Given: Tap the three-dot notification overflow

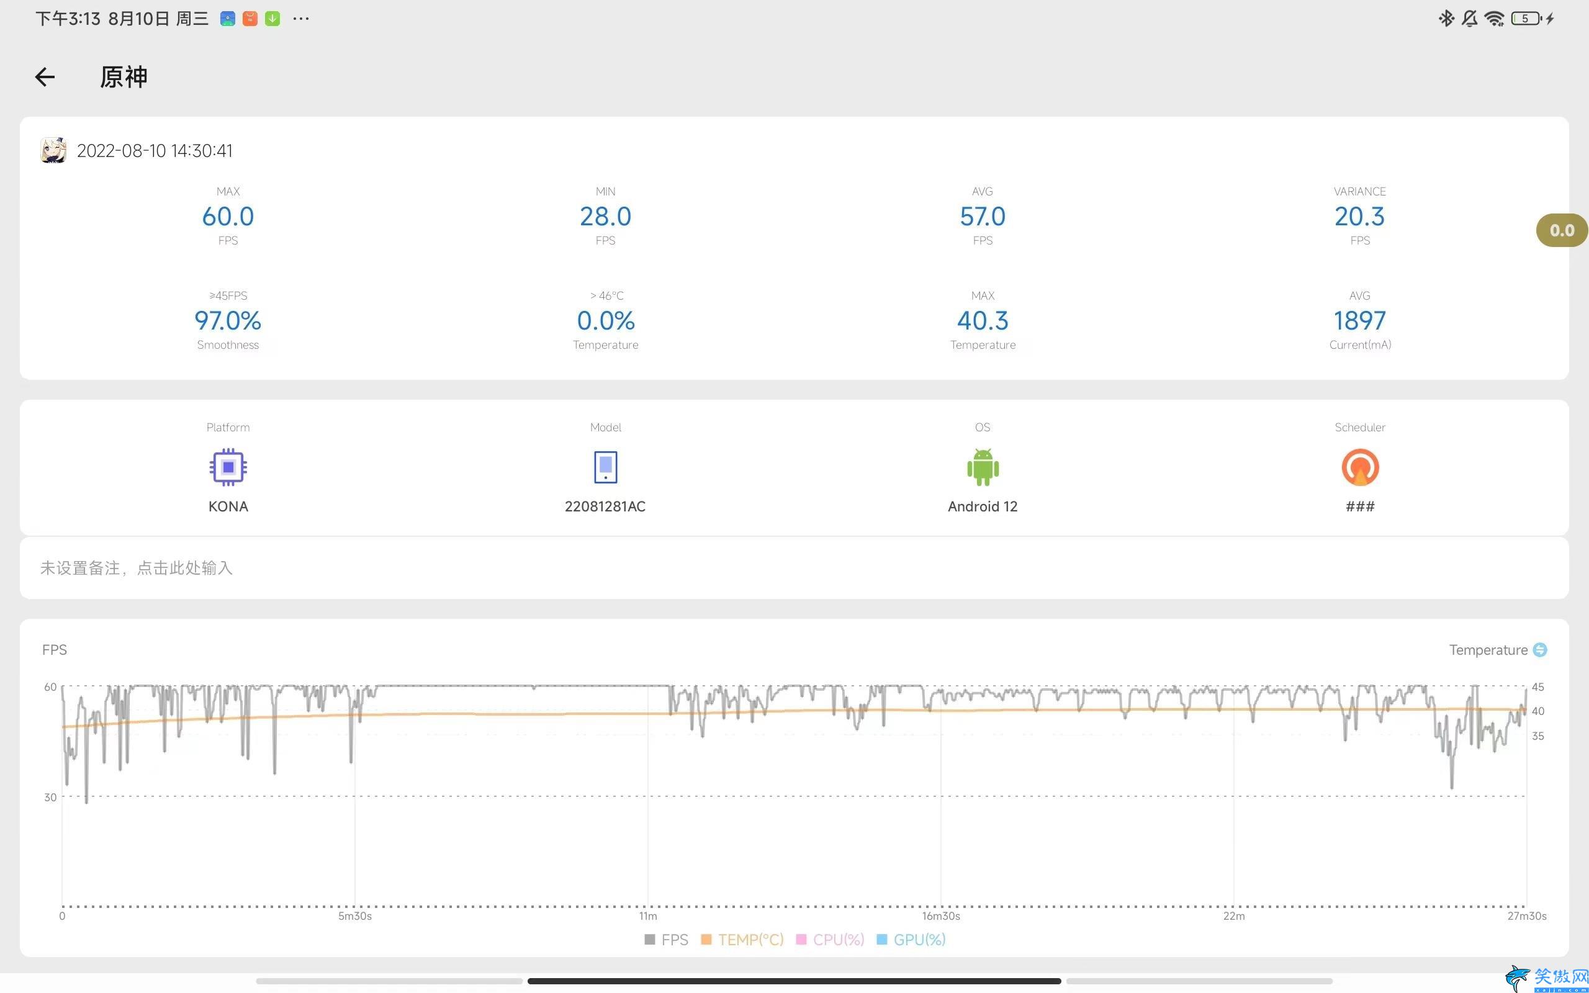Looking at the screenshot, I should (300, 19).
